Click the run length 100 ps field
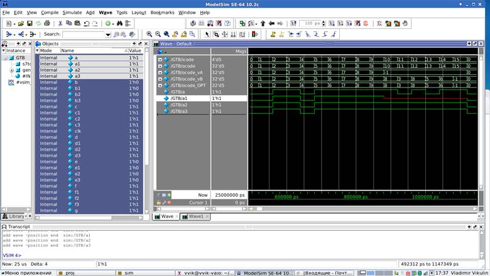The height and width of the screenshot is (276, 490). coord(310,23)
